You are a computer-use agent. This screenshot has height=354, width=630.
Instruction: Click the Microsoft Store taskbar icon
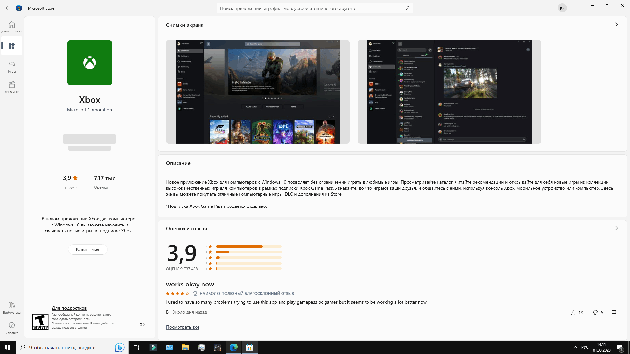pyautogui.click(x=250, y=347)
